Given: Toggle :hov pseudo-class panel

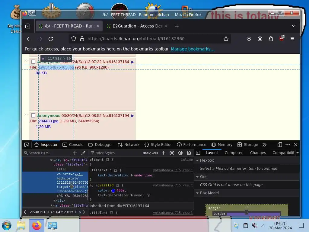Looking at the screenshot, I should coord(146,153).
